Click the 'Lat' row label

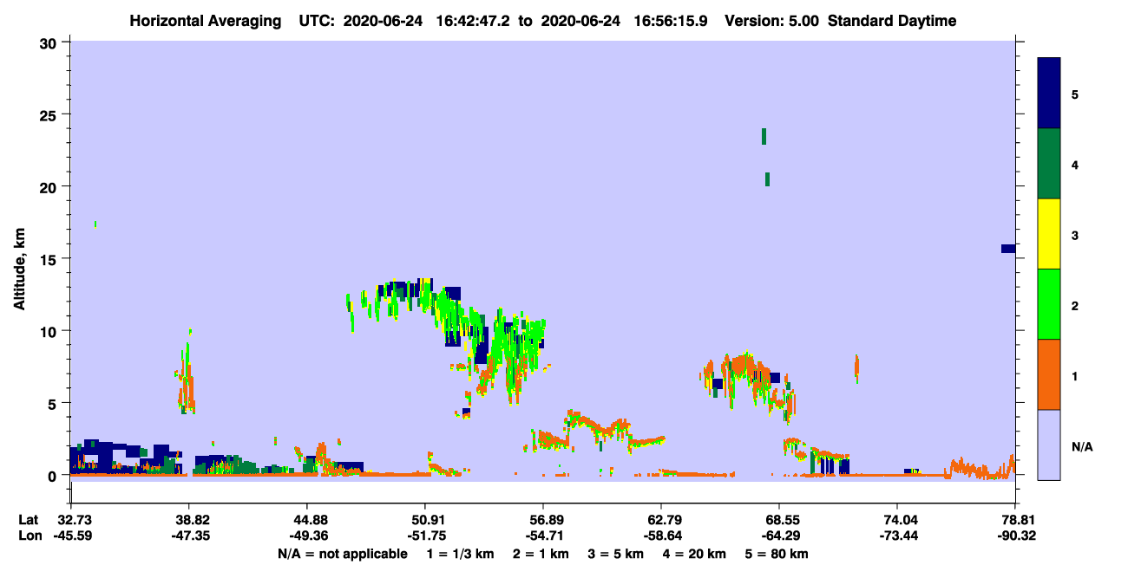click(30, 520)
